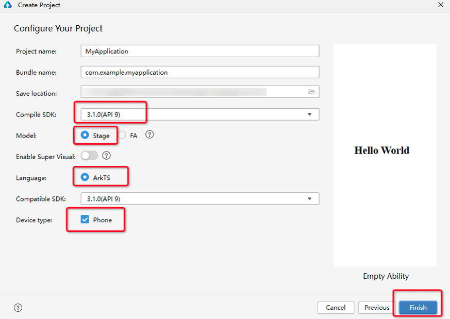Select ArkTS language radio button

85,177
